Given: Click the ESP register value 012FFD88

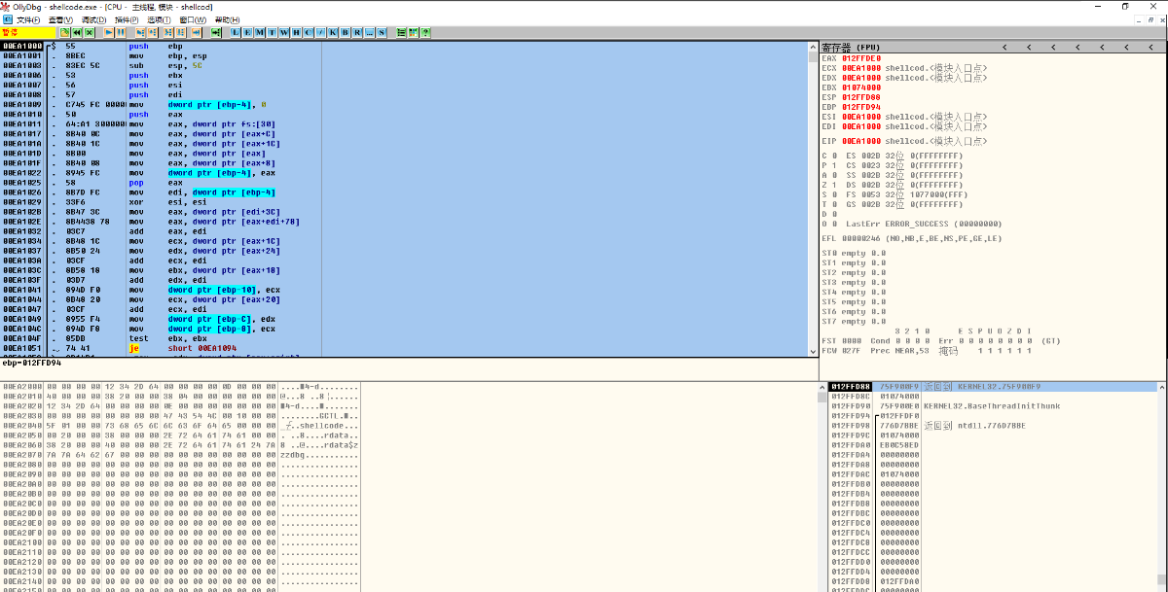Looking at the screenshot, I should [x=861, y=96].
